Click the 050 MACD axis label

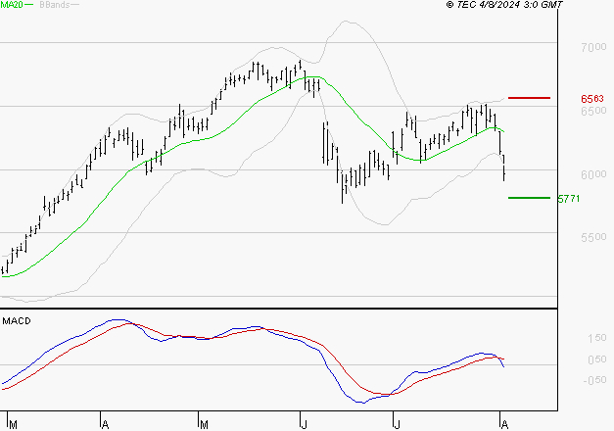(596, 359)
